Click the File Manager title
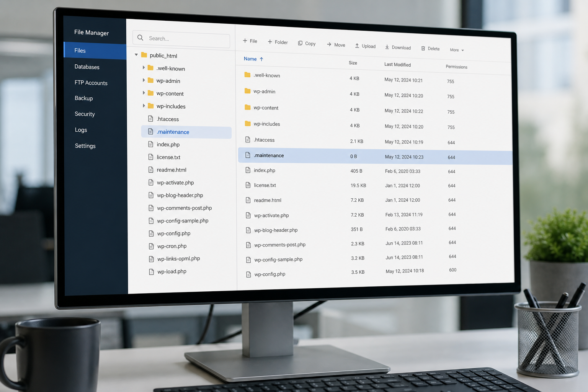The height and width of the screenshot is (392, 588). click(91, 33)
